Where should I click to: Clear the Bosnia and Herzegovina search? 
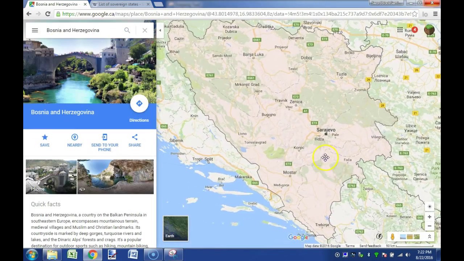(145, 30)
